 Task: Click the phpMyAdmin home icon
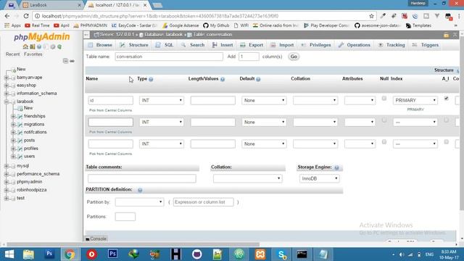click(x=25, y=46)
